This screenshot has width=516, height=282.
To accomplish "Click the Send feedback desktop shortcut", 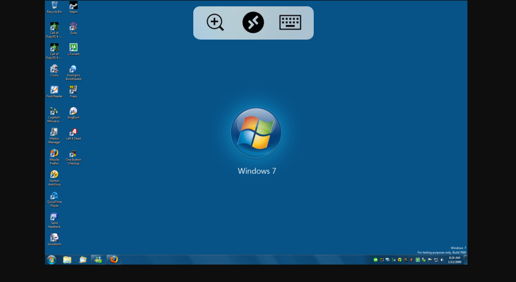I will point(54,217).
